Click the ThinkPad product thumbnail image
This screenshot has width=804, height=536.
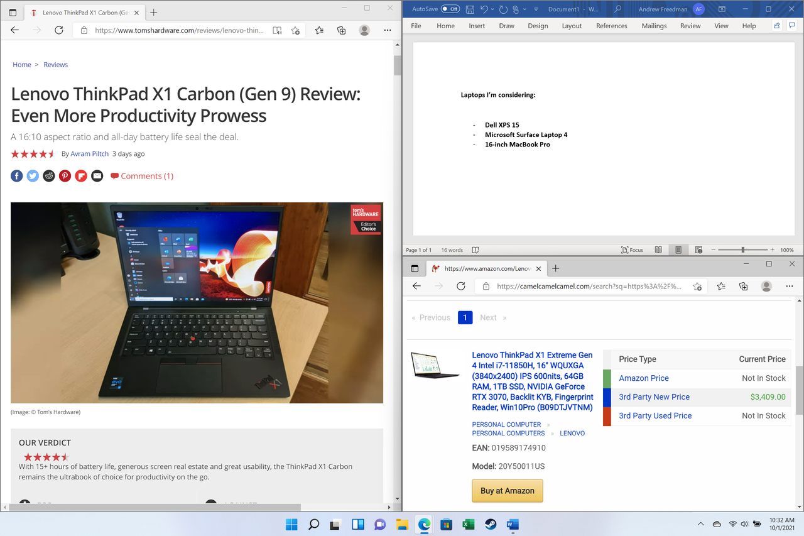point(435,365)
